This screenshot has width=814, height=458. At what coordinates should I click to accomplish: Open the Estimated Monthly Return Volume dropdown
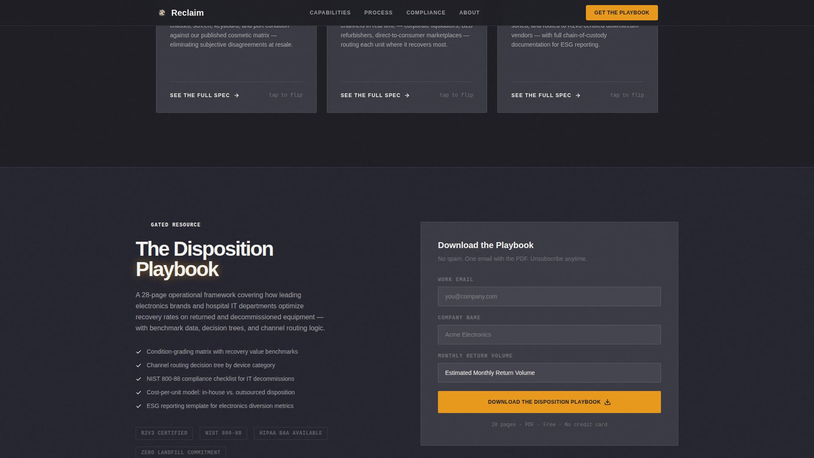pyautogui.click(x=549, y=373)
